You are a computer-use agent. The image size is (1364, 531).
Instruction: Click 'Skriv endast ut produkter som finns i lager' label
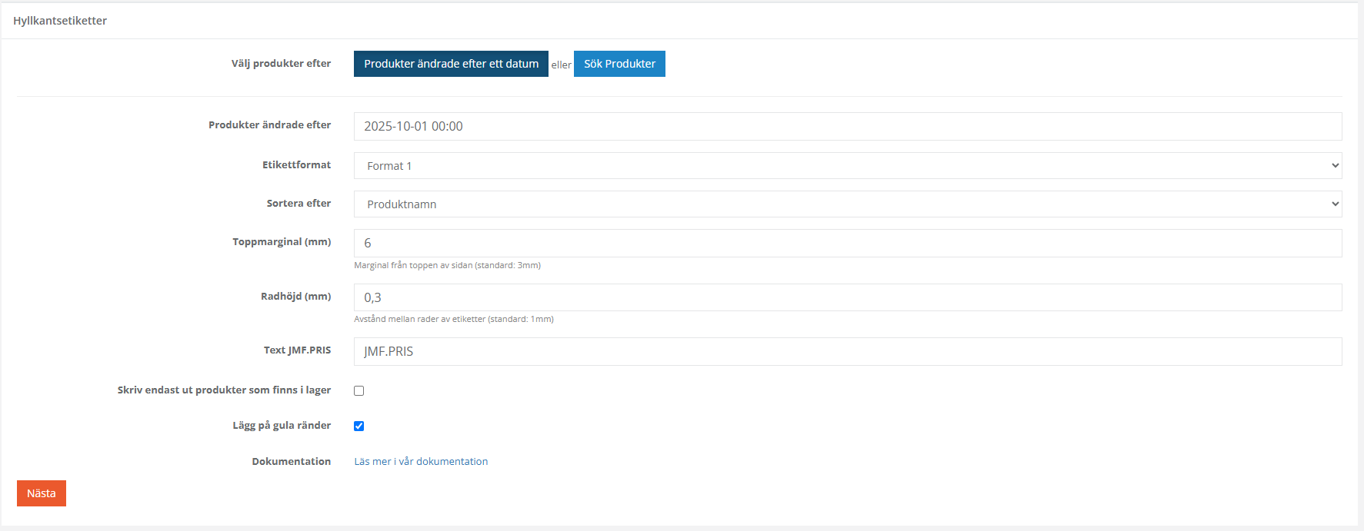(224, 390)
